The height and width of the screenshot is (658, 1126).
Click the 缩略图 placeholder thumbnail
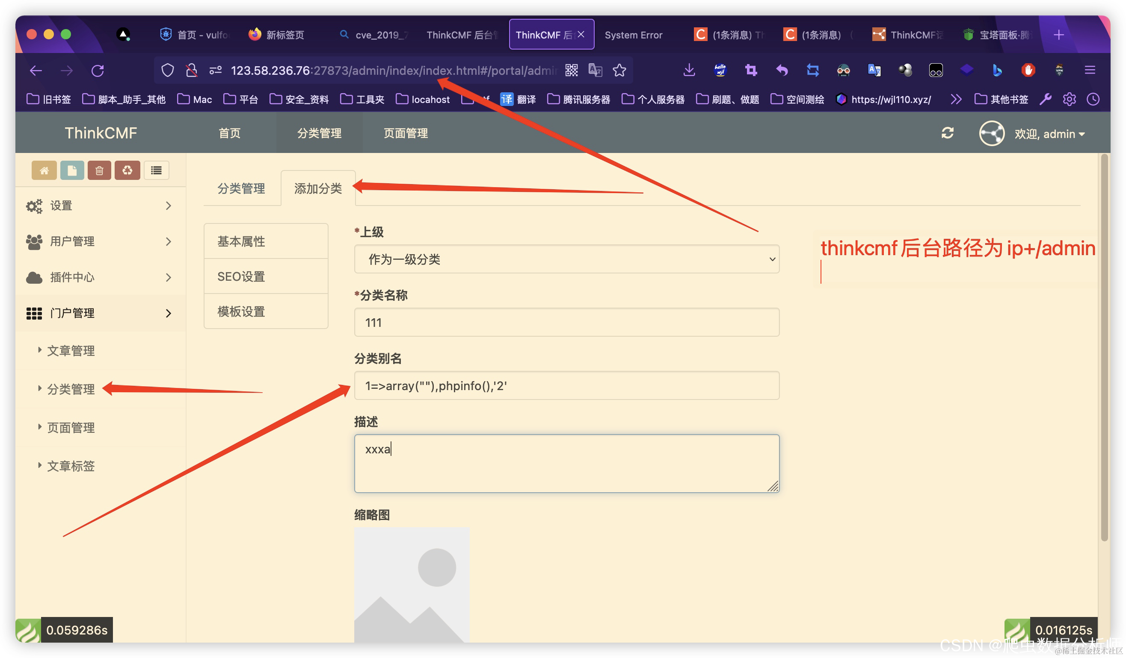(412, 585)
